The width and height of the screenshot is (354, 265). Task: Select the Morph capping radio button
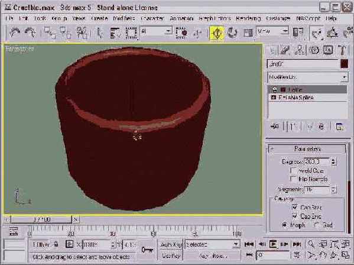point(285,225)
